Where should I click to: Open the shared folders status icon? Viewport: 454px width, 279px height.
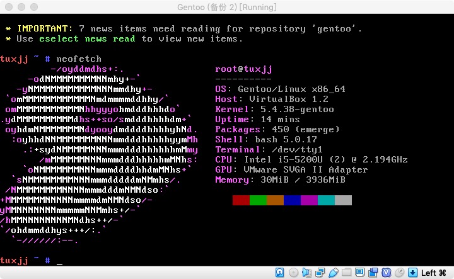pos(346,273)
